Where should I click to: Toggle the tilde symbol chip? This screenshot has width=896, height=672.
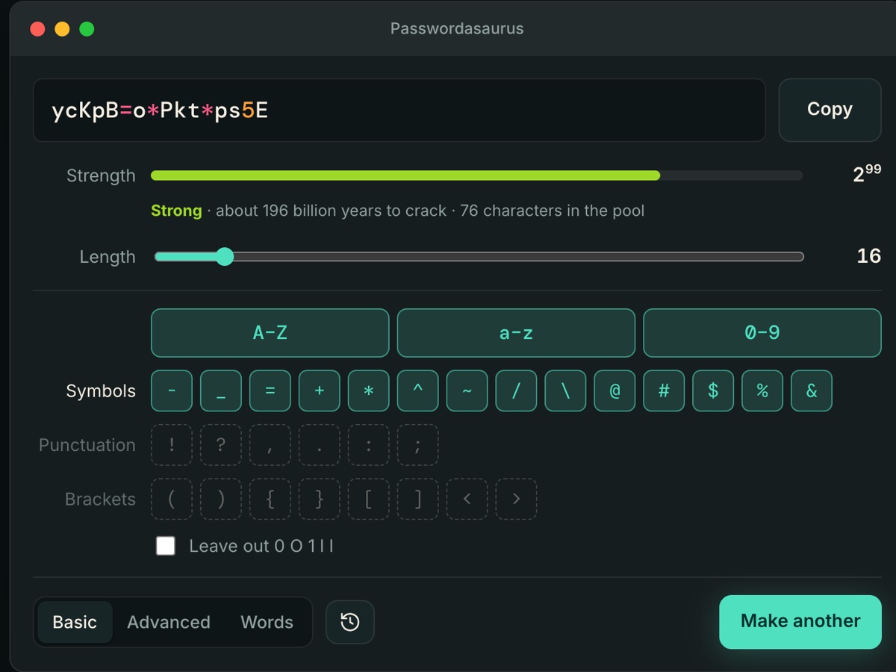tap(467, 391)
